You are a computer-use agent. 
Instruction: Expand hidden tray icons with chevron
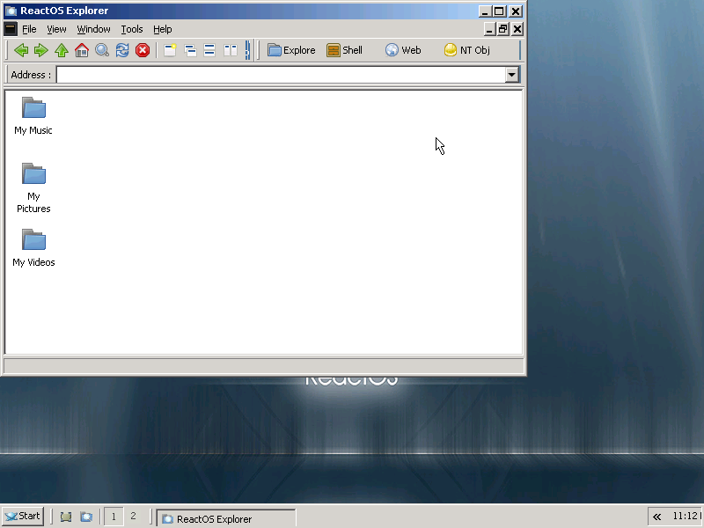point(656,517)
